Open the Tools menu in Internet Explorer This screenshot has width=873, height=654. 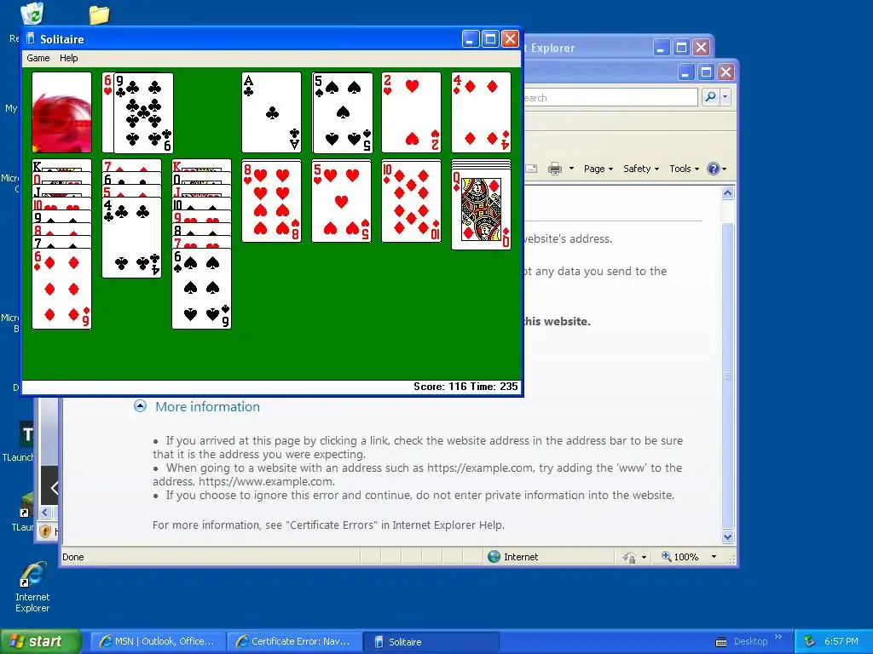click(684, 169)
